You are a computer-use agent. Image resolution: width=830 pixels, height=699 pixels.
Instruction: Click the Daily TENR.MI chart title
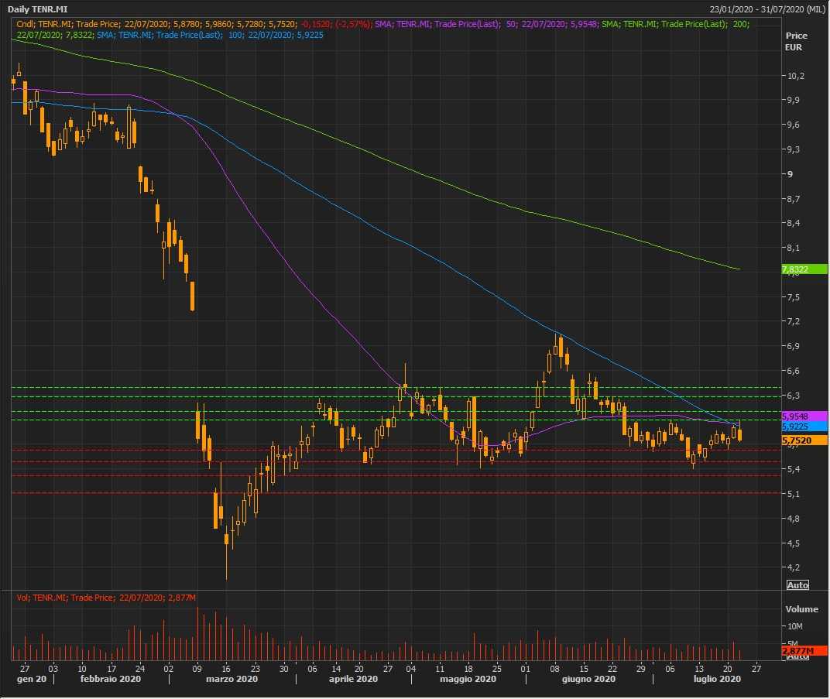coord(38,9)
